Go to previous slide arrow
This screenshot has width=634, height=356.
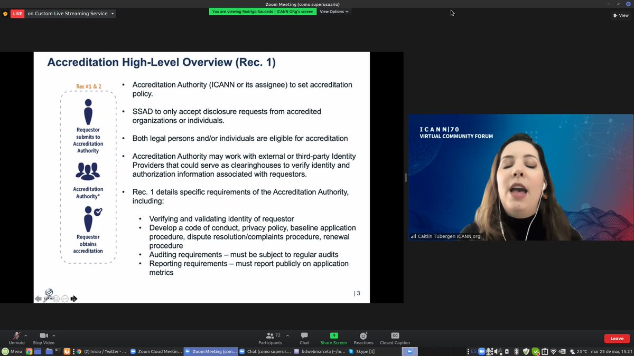[x=38, y=299]
